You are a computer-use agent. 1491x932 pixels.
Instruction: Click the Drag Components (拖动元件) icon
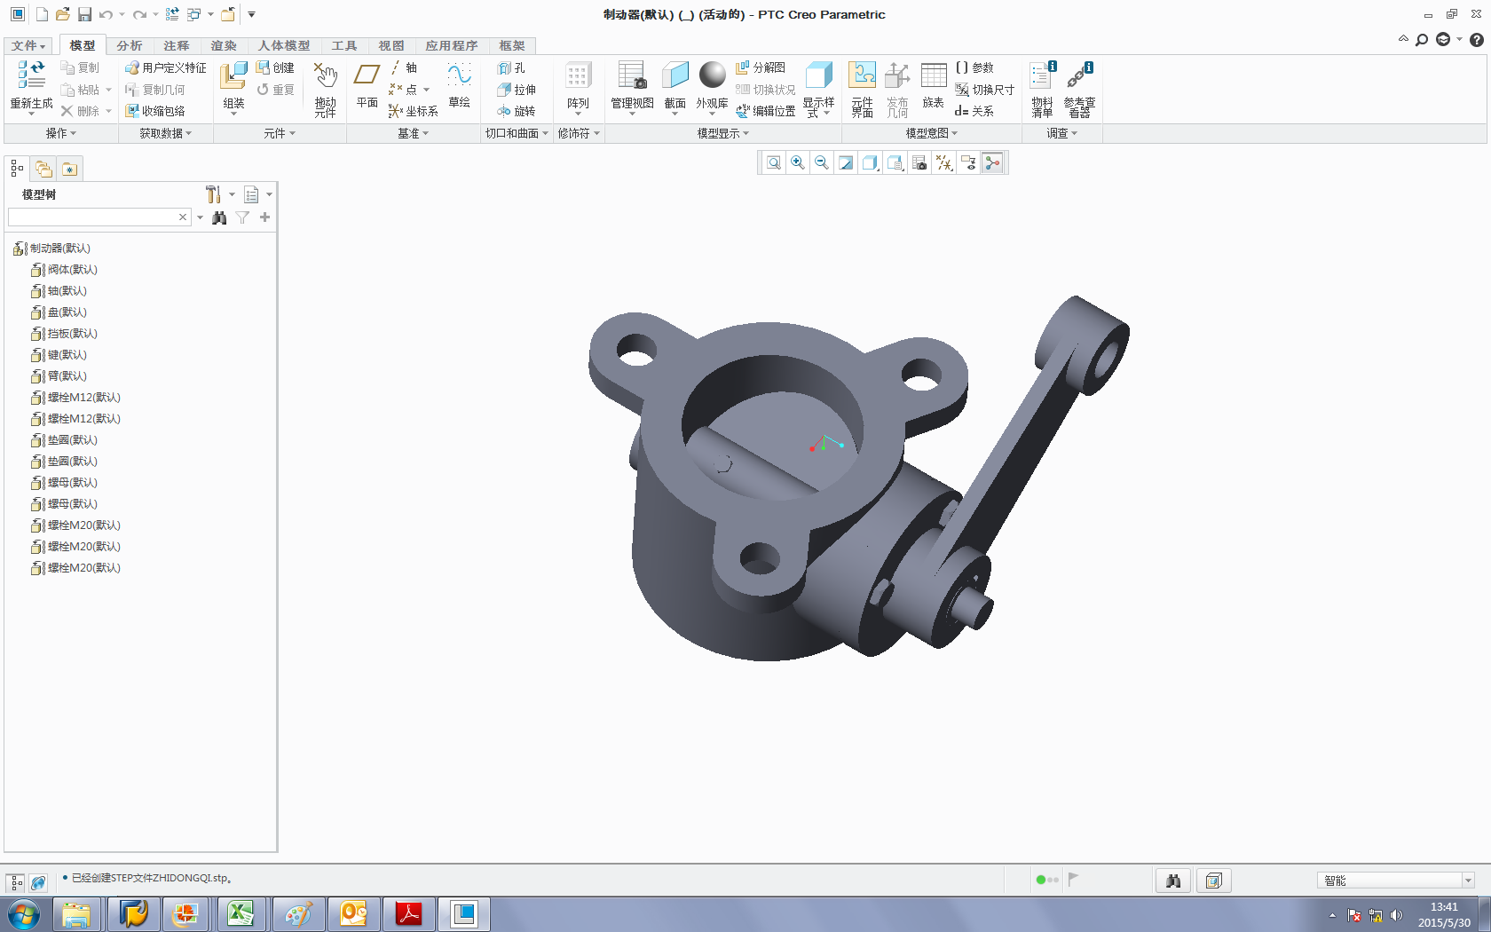point(325,79)
